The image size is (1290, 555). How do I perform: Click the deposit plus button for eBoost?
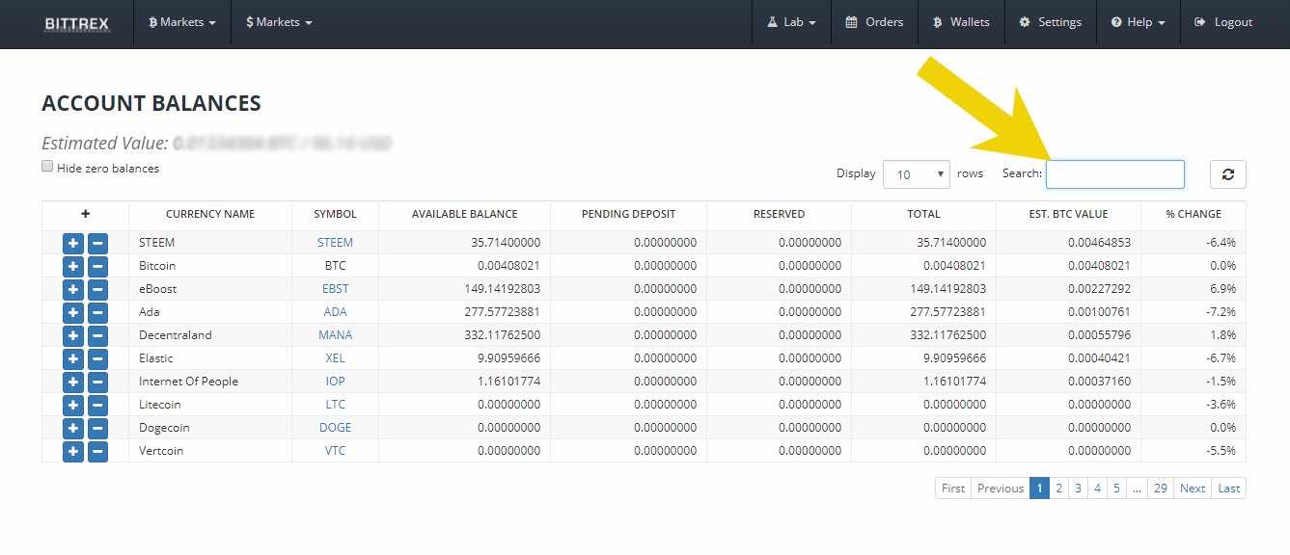tap(73, 289)
